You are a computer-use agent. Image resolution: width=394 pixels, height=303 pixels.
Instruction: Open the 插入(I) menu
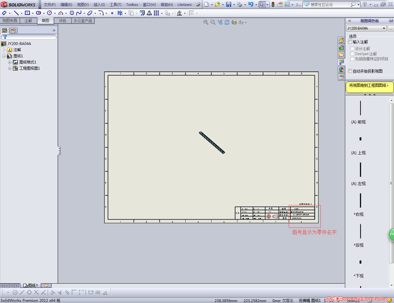(x=99, y=5)
